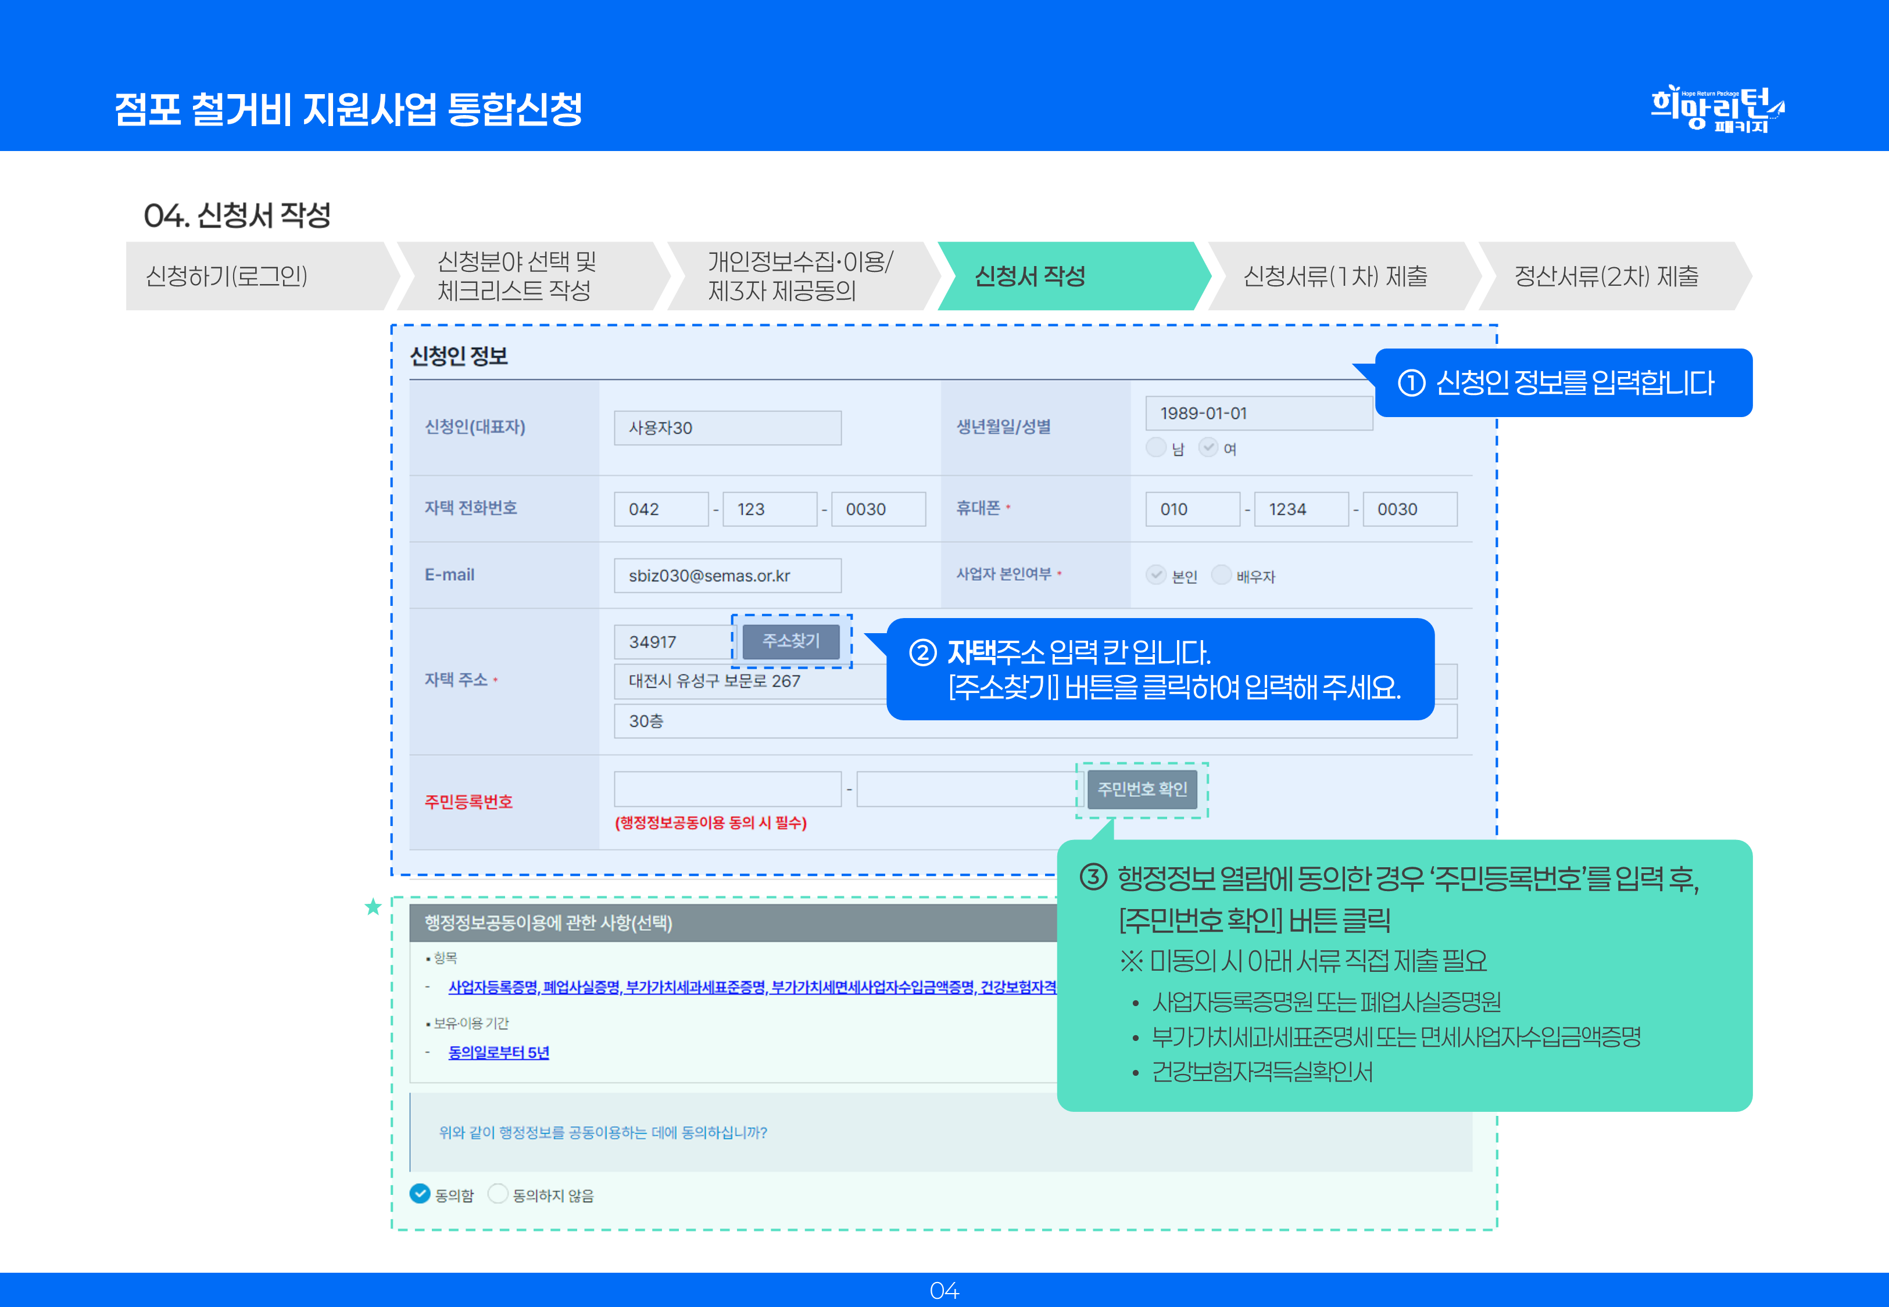Screen dimensions: 1889x1307
Task: Click the 신청인(대표자) name field
Action: point(728,428)
